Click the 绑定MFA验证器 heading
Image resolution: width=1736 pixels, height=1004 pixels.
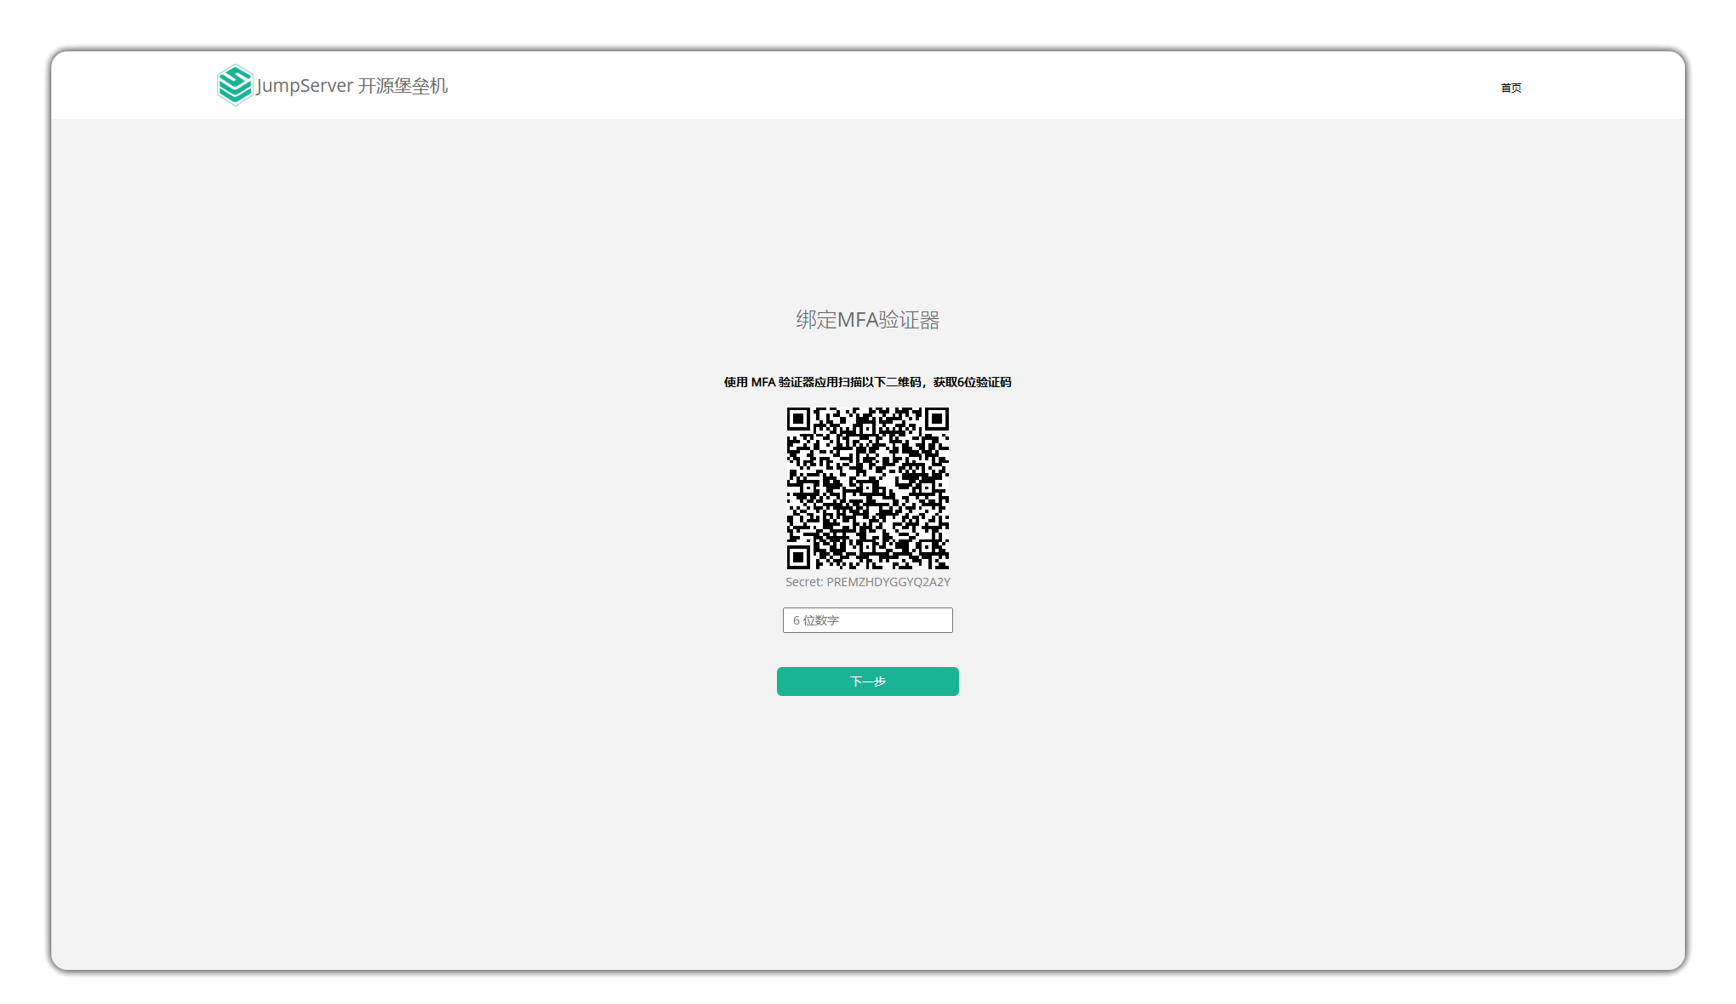coord(867,320)
